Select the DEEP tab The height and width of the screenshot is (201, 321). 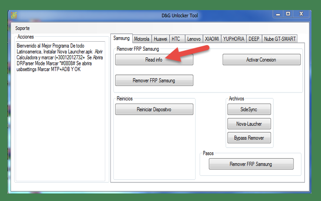[254, 39]
